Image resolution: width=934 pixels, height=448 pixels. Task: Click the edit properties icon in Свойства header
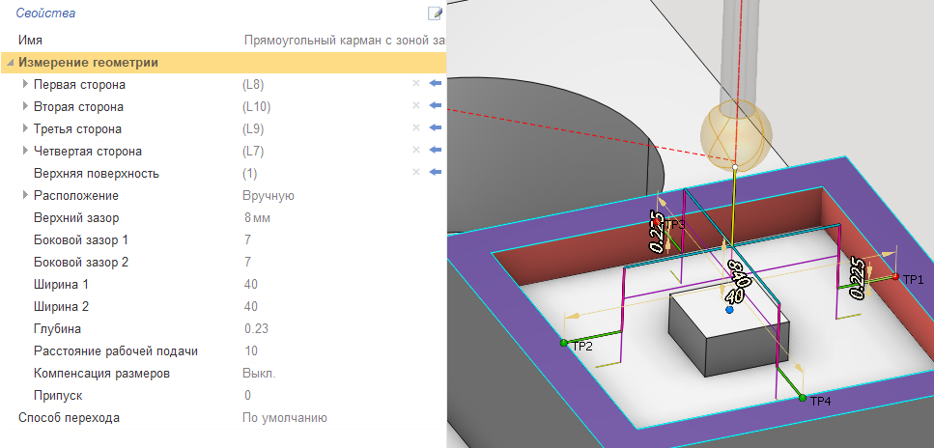(x=435, y=14)
